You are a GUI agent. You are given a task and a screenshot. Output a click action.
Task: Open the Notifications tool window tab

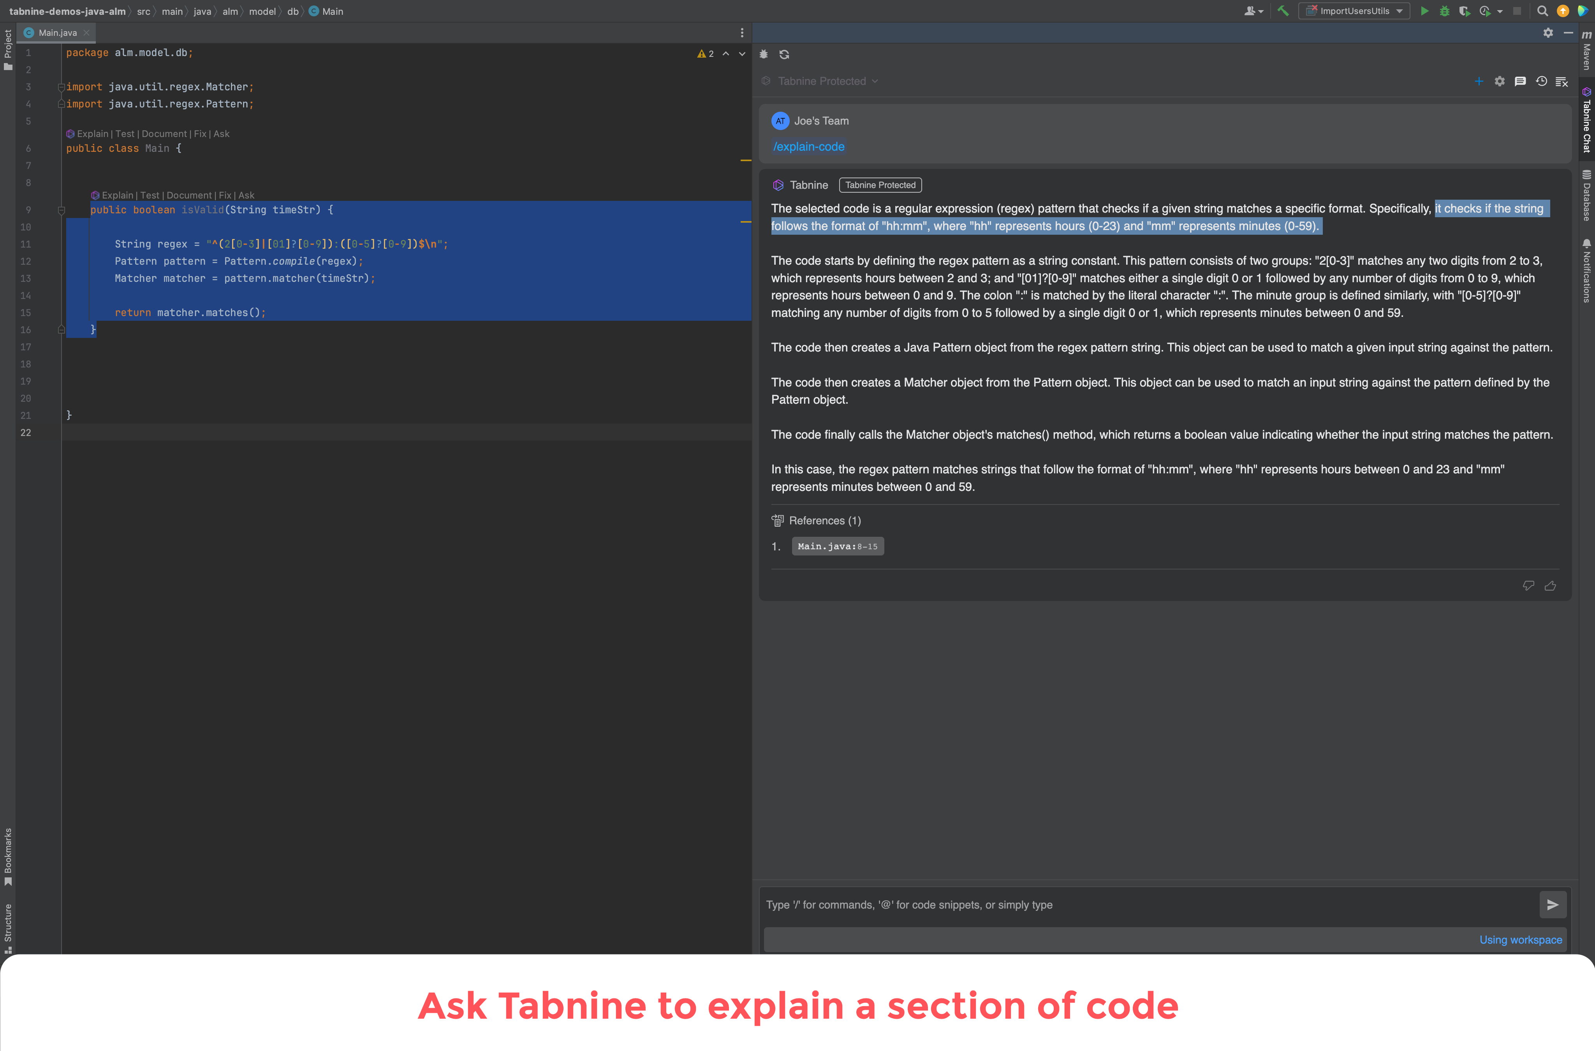1586,271
